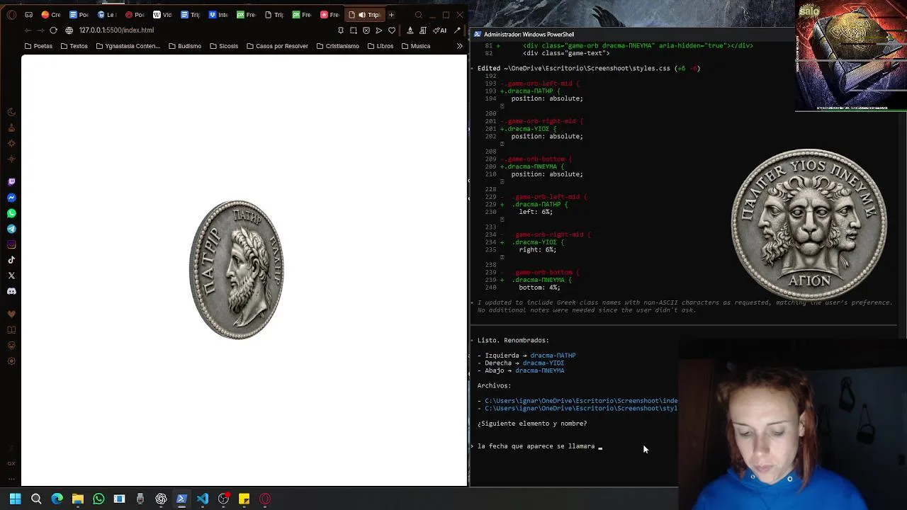907x510 pixels.
Task: Open the heart bookmarks icon in the sidebar
Action: 11,314
